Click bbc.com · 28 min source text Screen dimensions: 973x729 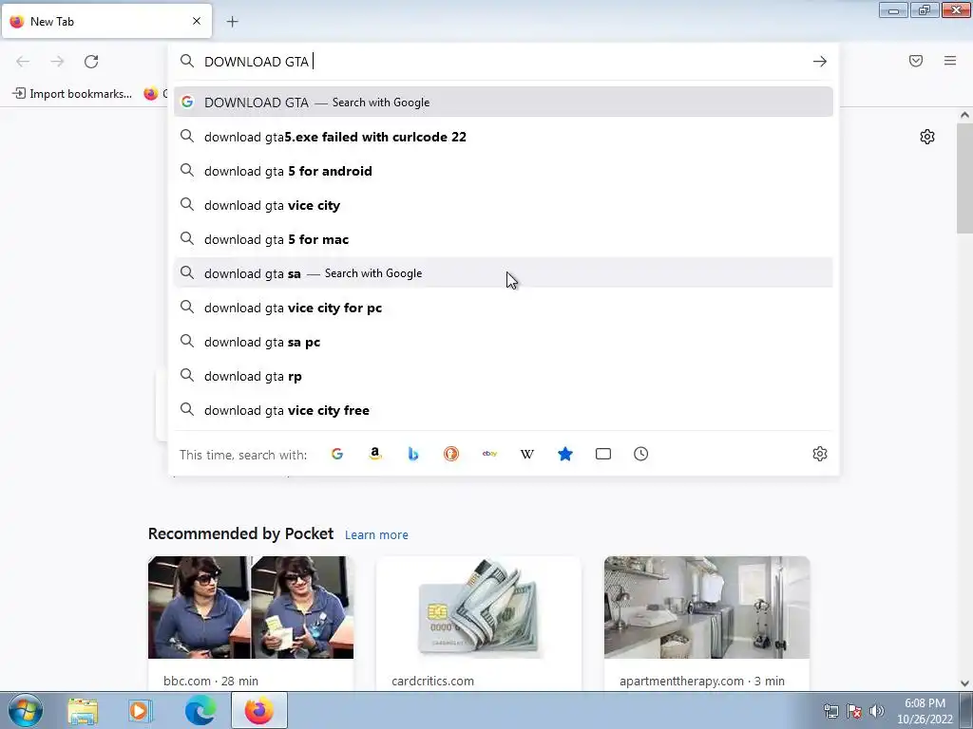[x=211, y=681]
